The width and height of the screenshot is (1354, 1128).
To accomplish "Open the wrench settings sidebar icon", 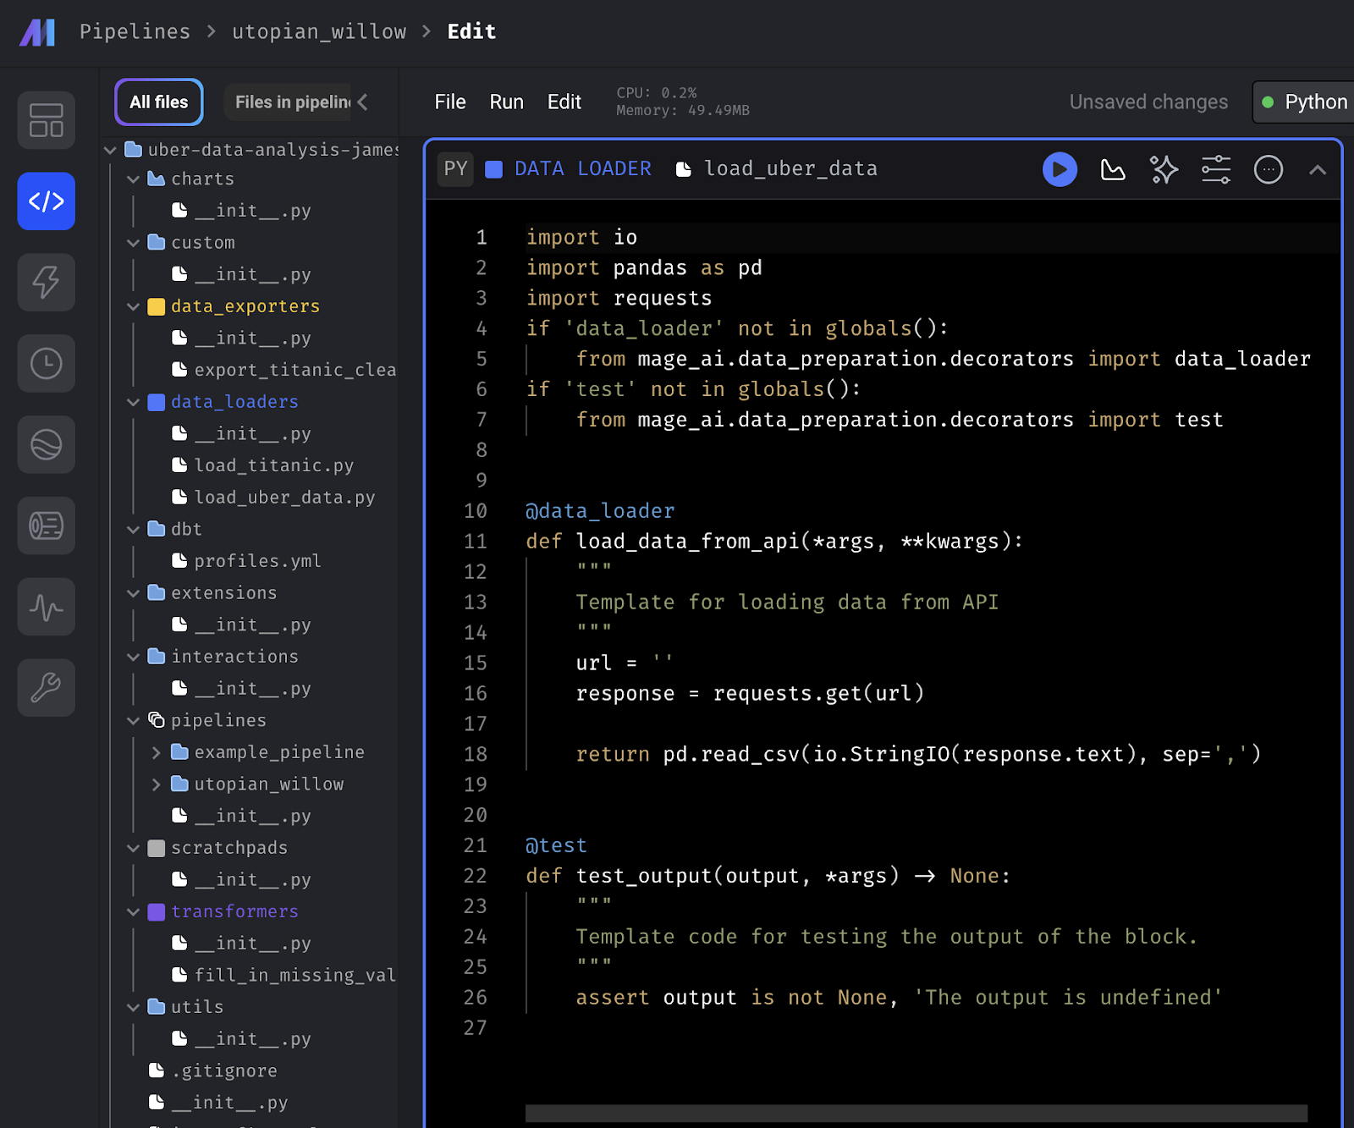I will (47, 688).
